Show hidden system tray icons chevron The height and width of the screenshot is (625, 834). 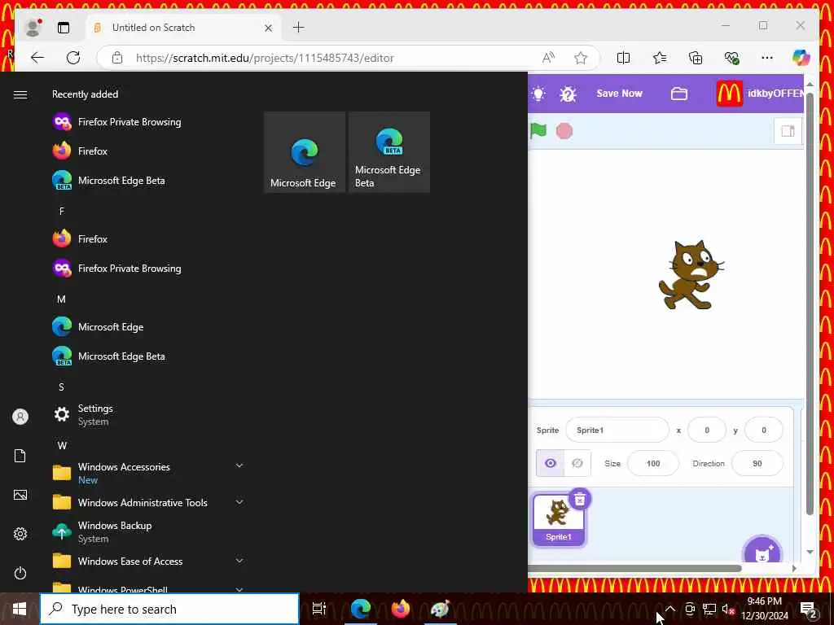(670, 609)
